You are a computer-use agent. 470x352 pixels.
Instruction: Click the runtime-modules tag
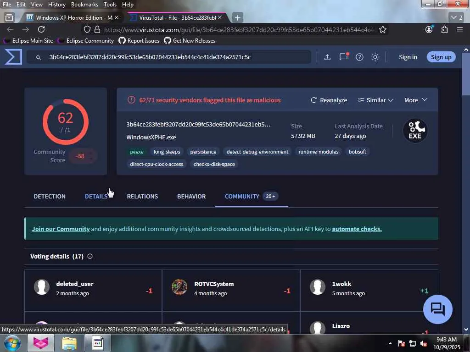[319, 152]
